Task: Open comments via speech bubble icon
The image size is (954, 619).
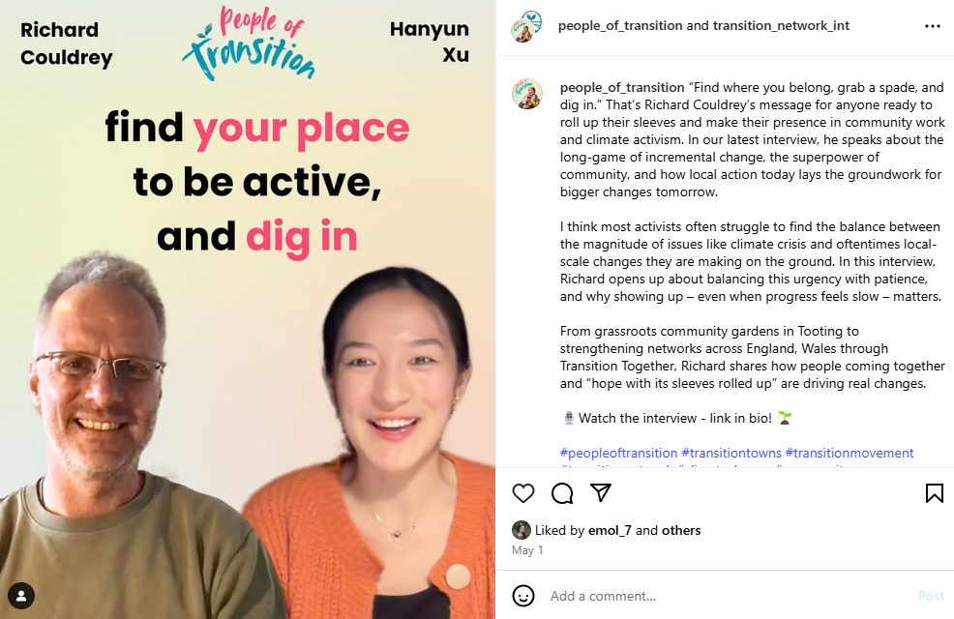Action: click(x=562, y=493)
